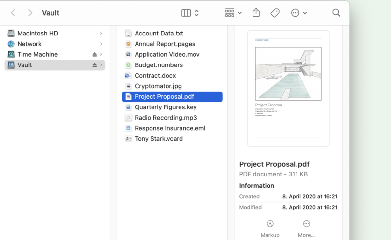Image resolution: width=391 pixels, height=240 pixels.
Task: Open the Group By dropdown
Action: 233,13
